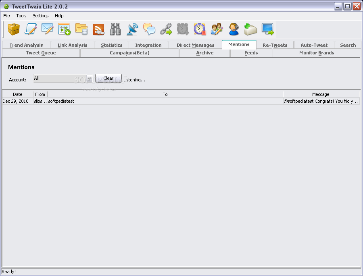Sort by the Message column header
Screen dimensions: 363x276
click(x=321, y=94)
